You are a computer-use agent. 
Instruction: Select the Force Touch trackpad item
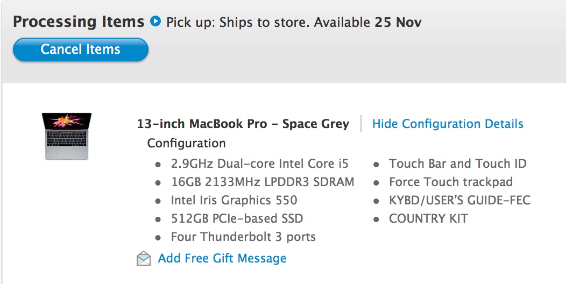point(451,182)
